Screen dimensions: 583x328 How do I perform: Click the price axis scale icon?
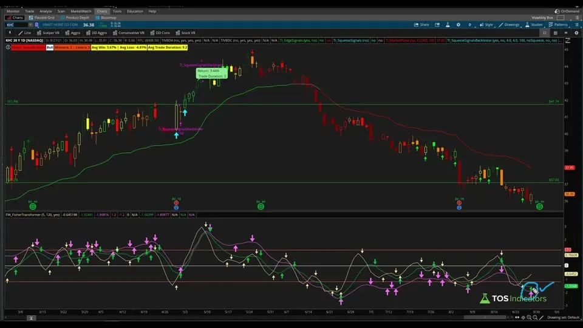click(568, 41)
